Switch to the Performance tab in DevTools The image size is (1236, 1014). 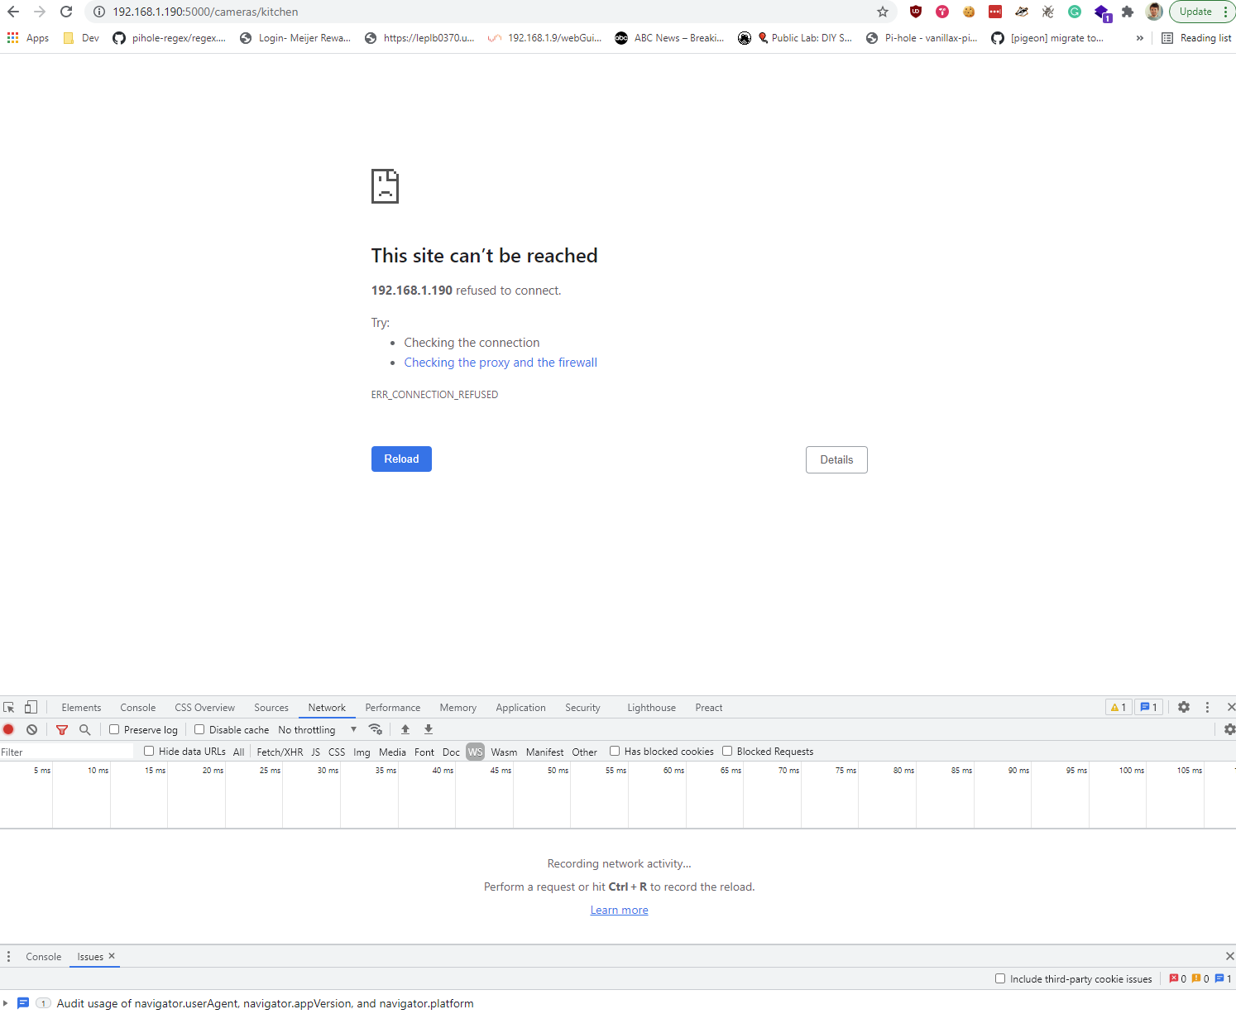(x=392, y=707)
